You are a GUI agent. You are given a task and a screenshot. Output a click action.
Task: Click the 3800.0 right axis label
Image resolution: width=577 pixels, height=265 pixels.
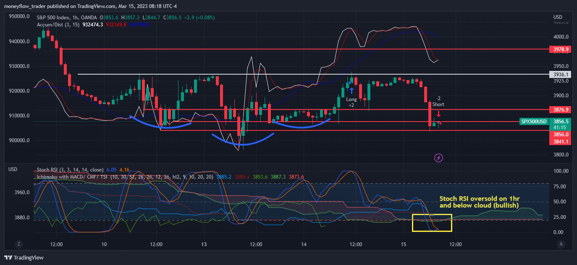point(561,155)
